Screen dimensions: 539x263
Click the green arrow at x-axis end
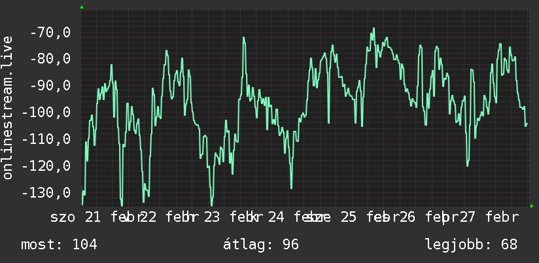(532, 206)
